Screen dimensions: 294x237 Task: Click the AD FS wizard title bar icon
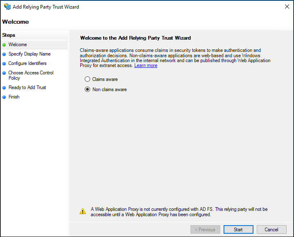coord(7,7)
